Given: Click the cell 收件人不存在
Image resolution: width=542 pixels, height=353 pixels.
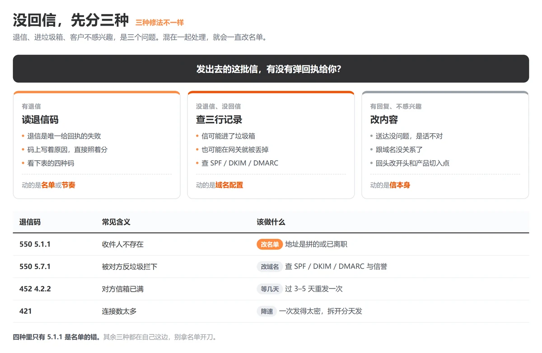Looking at the screenshot, I should [123, 244].
